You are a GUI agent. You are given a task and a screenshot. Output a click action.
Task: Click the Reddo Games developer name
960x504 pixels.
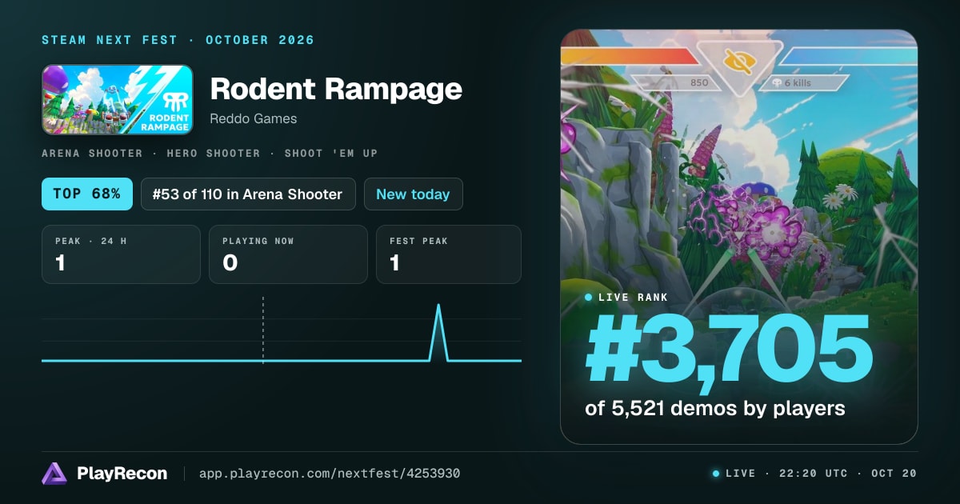253,119
